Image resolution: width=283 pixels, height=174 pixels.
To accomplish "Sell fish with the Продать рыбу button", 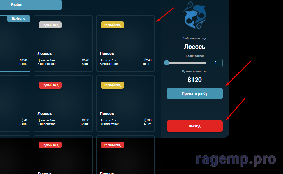I will click(195, 93).
